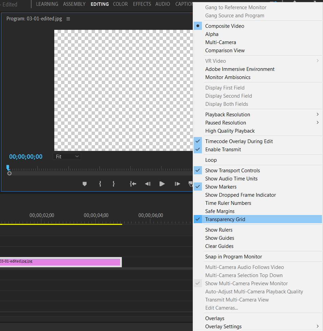Open the Overlay Settings submenu
This screenshot has height=331, width=323.
tap(223, 326)
